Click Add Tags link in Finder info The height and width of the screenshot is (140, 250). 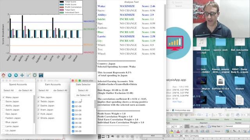pos(178,101)
